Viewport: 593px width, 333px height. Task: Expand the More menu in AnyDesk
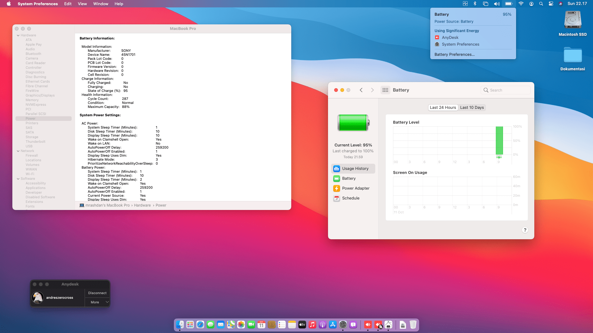pyautogui.click(x=97, y=302)
